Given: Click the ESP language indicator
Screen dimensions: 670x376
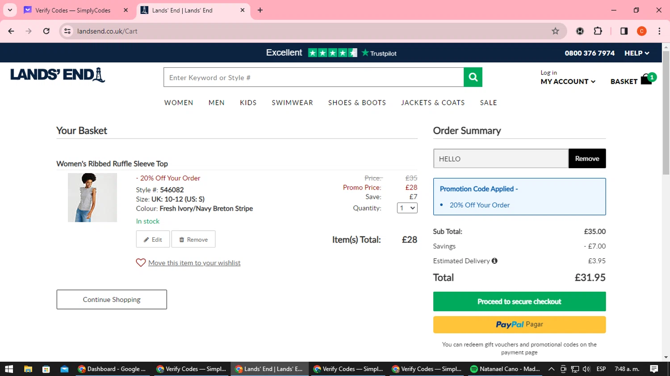Looking at the screenshot, I should pos(601,369).
